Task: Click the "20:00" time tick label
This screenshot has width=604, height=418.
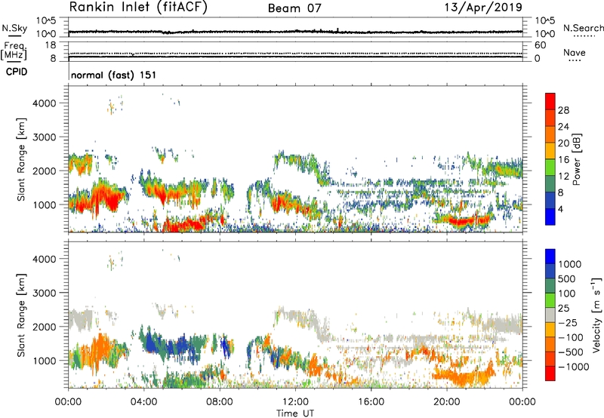Action: [x=446, y=402]
